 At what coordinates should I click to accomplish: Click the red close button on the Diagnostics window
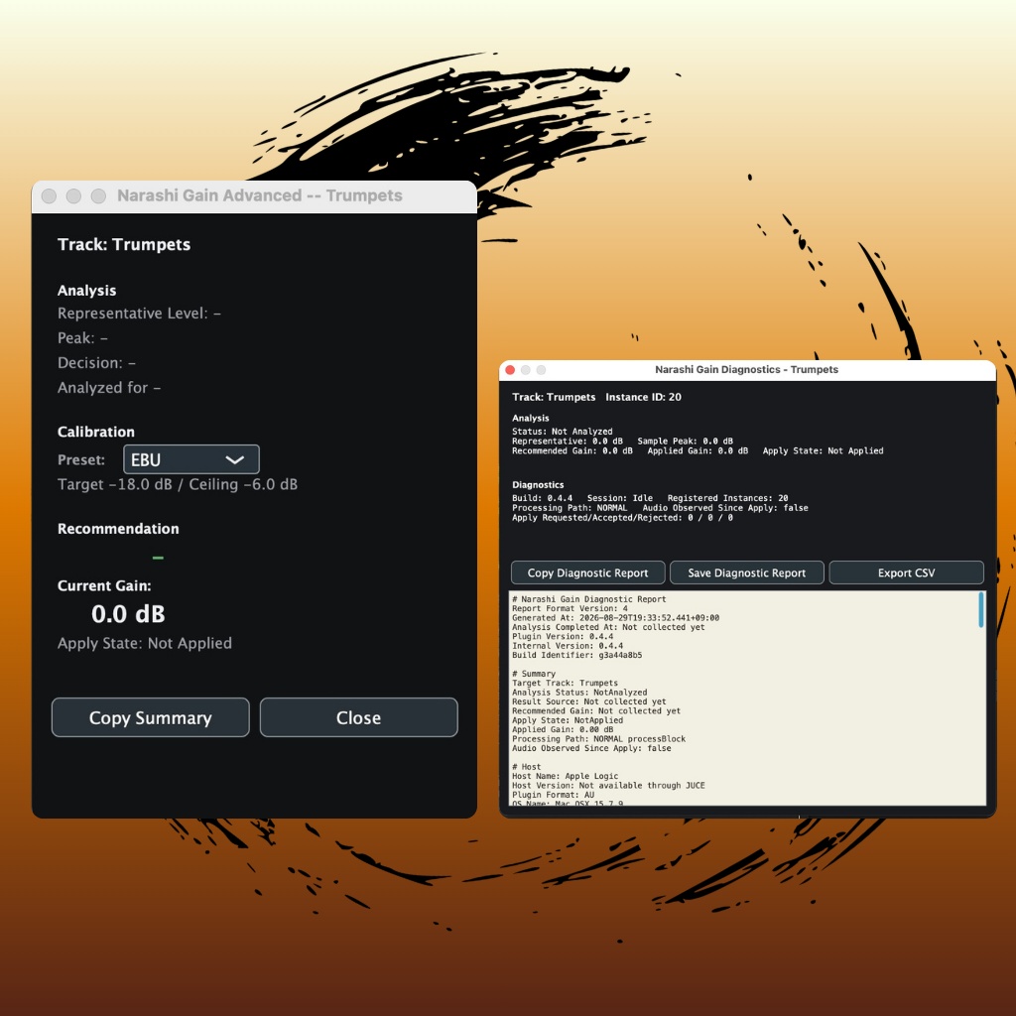coord(510,370)
